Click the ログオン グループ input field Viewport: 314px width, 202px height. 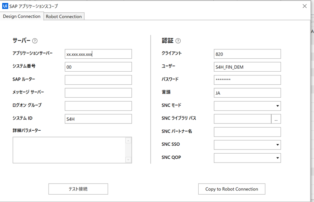[98, 106]
